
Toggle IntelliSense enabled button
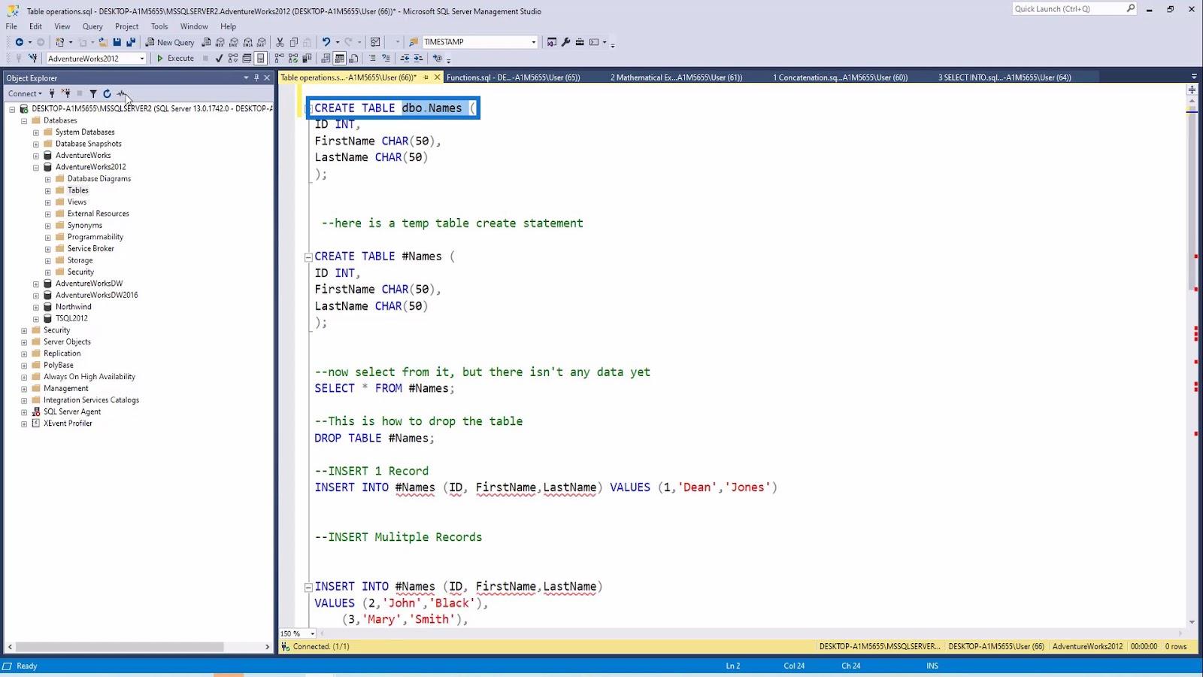coord(261,58)
